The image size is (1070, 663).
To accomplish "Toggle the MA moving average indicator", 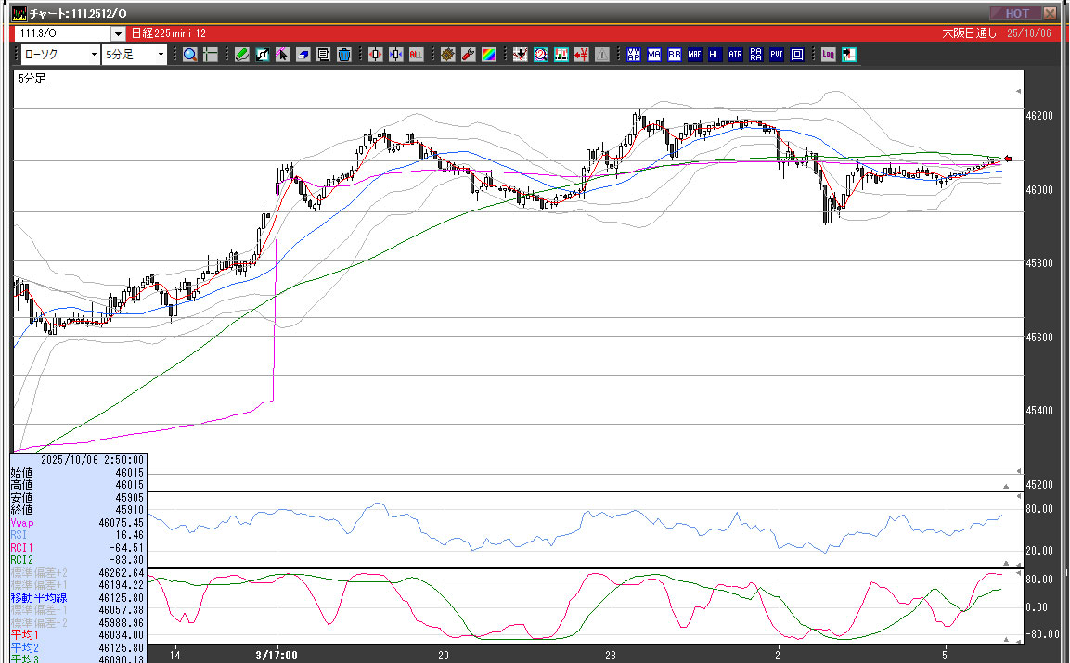I will point(654,55).
